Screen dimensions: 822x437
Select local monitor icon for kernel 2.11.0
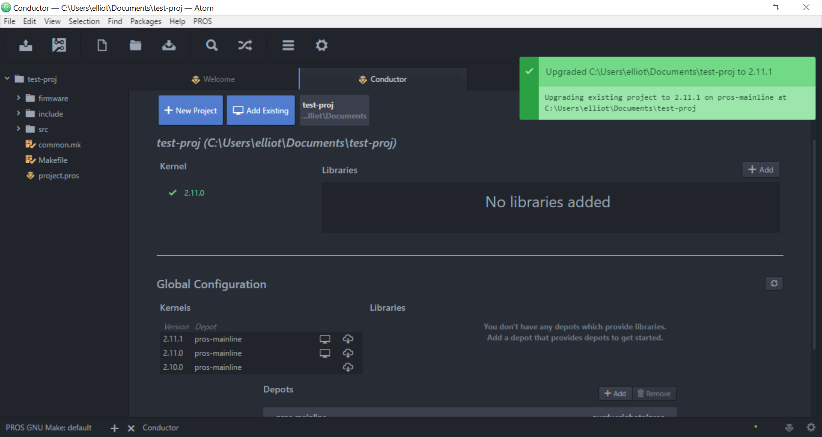pyautogui.click(x=325, y=353)
